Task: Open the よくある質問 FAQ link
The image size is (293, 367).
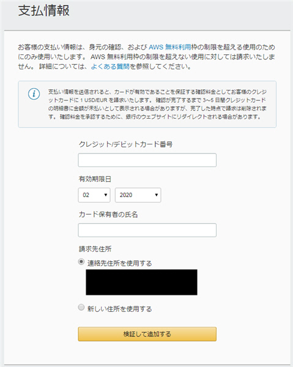Action: 110,67
